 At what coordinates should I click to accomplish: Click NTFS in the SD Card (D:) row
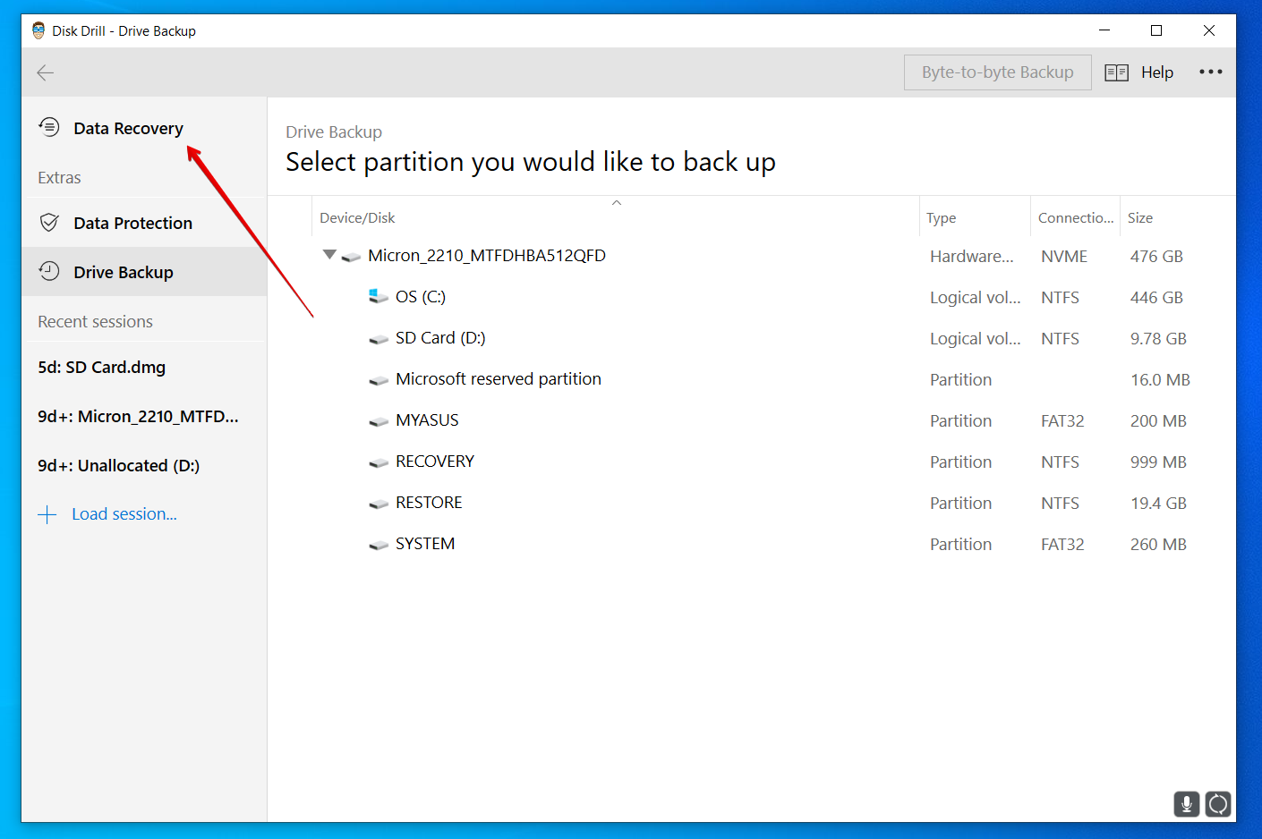[1060, 339]
